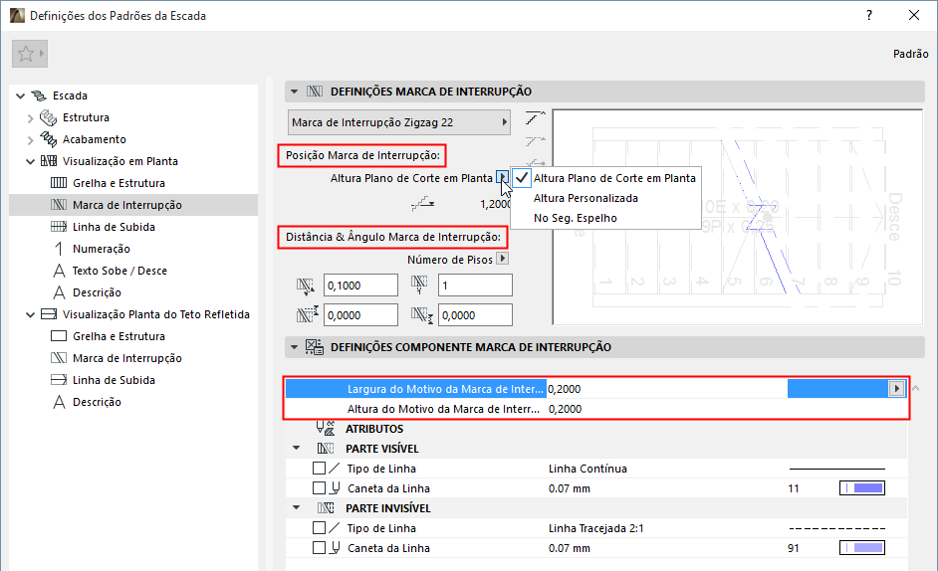Screen dimensions: 938x571
Task: Click the Linha Tracejada 2:1 value
Action: 595,528
